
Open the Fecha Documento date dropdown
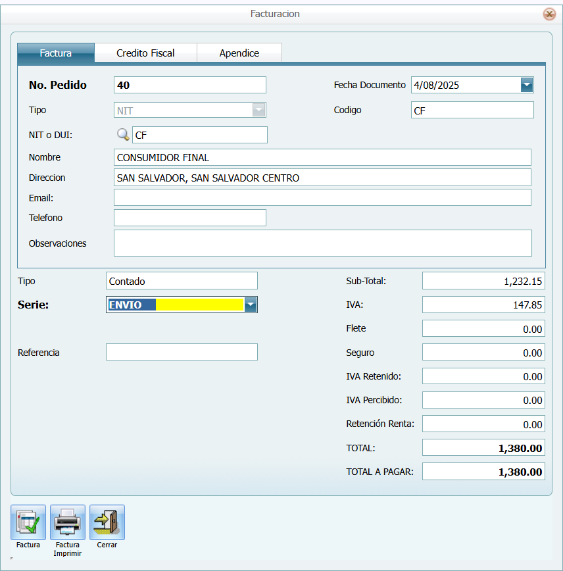pyautogui.click(x=526, y=85)
